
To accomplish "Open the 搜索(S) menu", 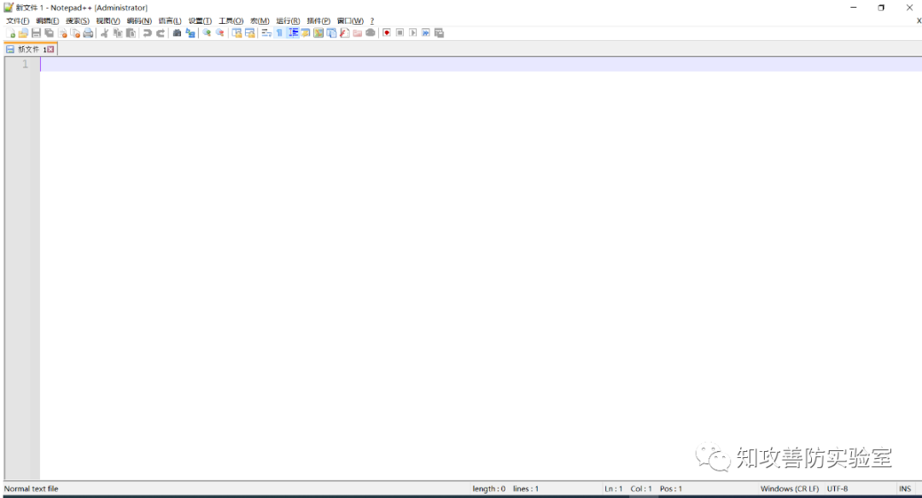I will [x=78, y=20].
